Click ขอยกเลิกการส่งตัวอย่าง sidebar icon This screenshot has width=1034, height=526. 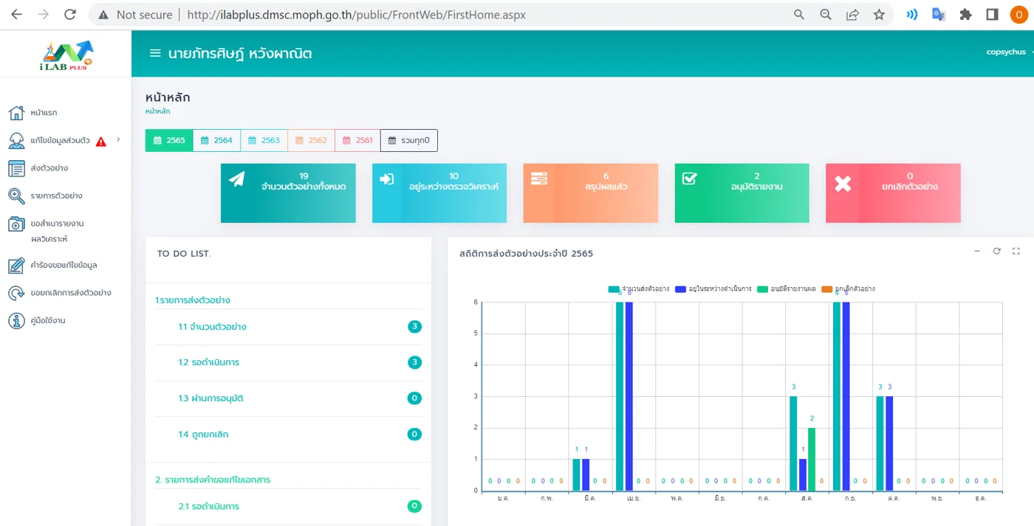(x=16, y=293)
